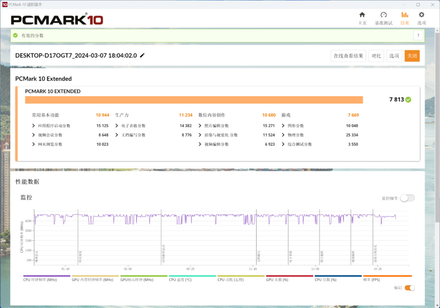Click the scrollbar down arrow

[x=437, y=305]
